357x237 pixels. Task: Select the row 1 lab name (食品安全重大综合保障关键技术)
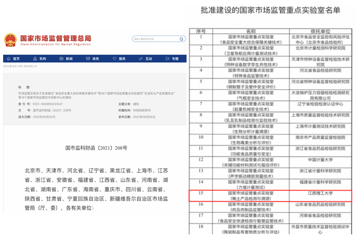click(251, 40)
